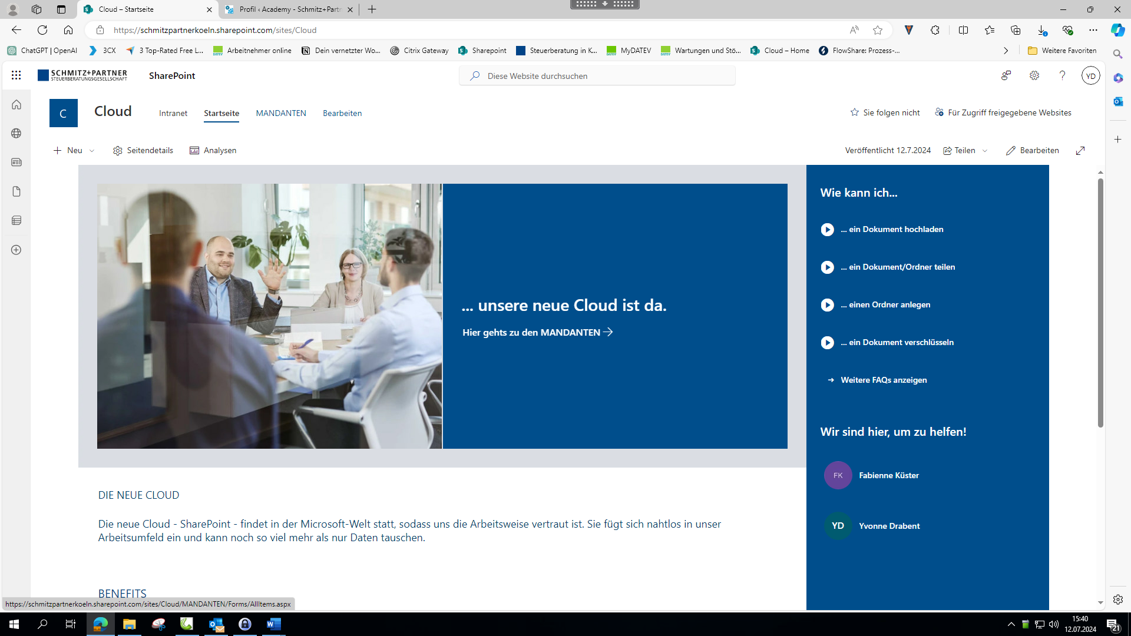This screenshot has height=636, width=1131.
Task: Open 'Weitere FAQs anzeigen' link
Action: pos(884,380)
